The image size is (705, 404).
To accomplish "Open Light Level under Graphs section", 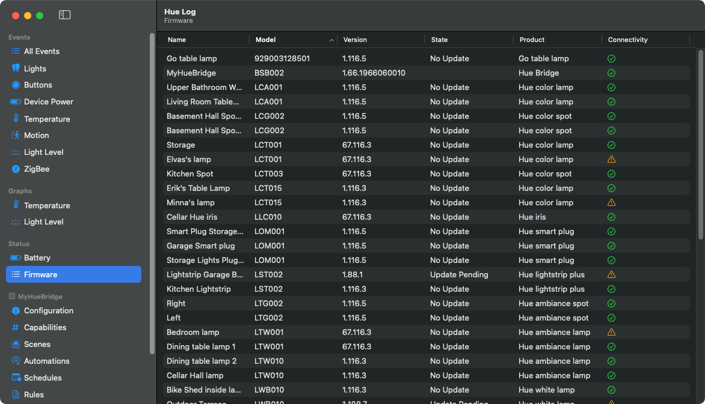I will coord(43,222).
